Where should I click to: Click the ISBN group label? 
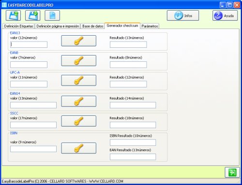(14, 133)
